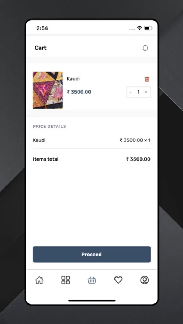Tap the Proceed button

tap(92, 255)
